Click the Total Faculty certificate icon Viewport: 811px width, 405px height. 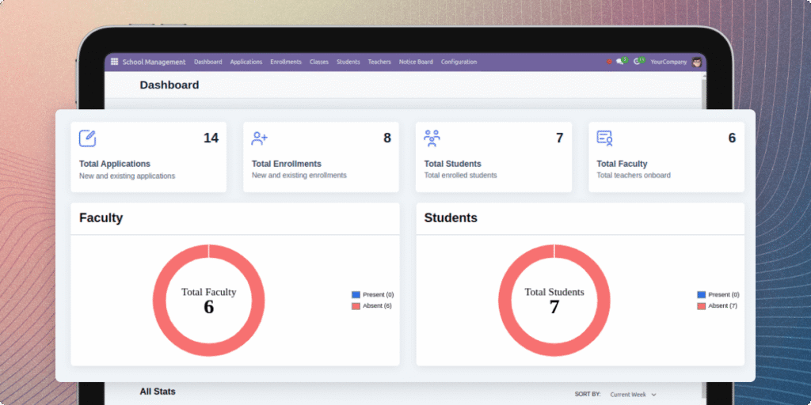point(605,138)
